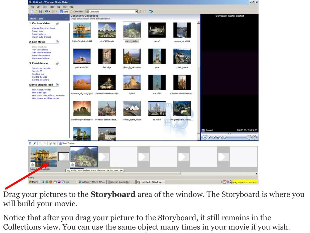Click View video effects link
Image resolution: width=310 pixels, height=233 pixels.
[x=40, y=50]
